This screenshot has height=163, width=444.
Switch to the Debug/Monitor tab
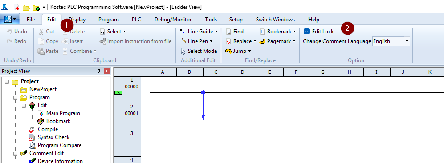click(x=173, y=20)
